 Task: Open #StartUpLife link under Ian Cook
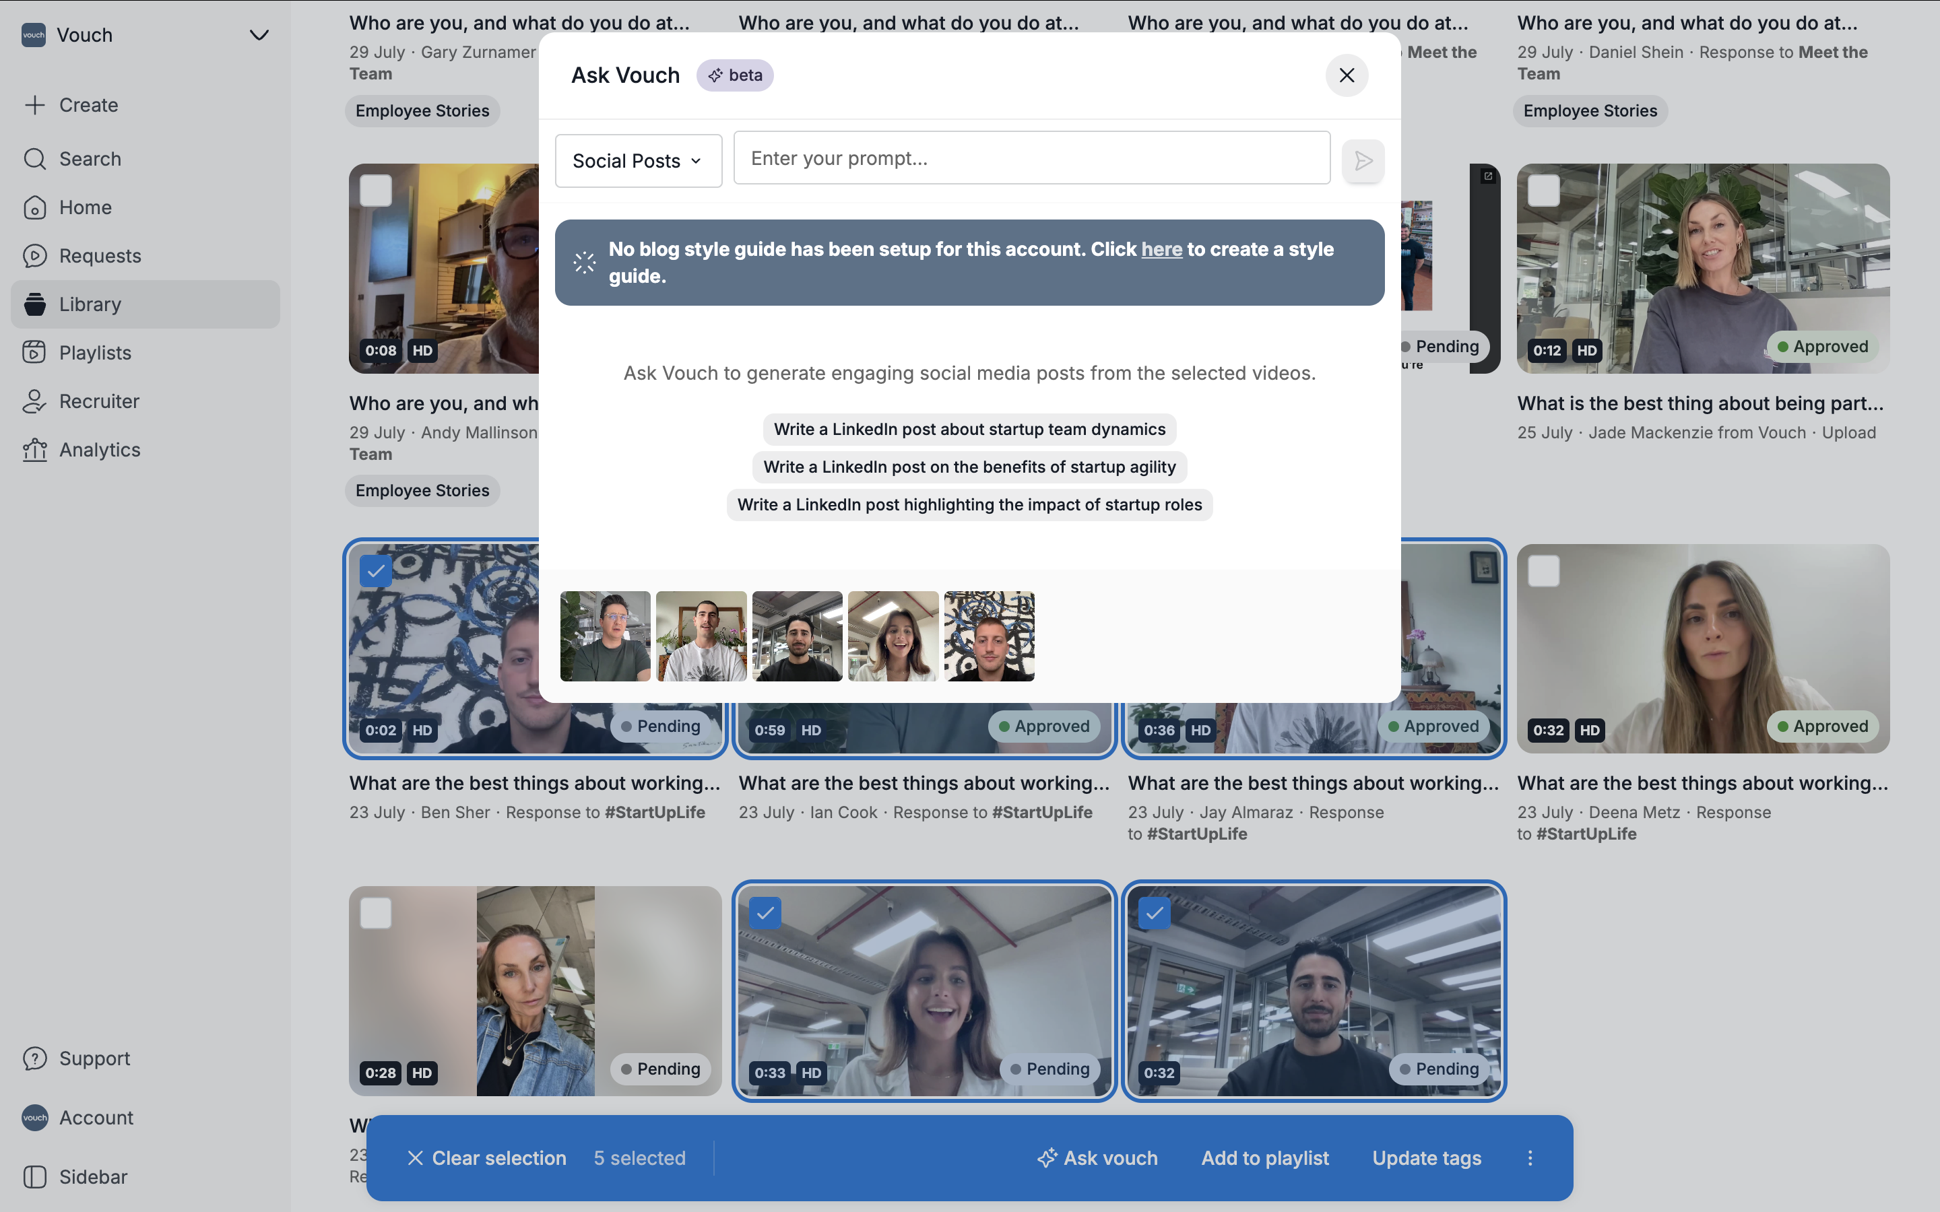point(1042,812)
